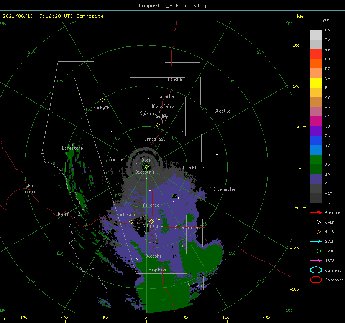Click the 'Limestone' map label
Viewport: 345px width, 323px height.
coord(72,148)
